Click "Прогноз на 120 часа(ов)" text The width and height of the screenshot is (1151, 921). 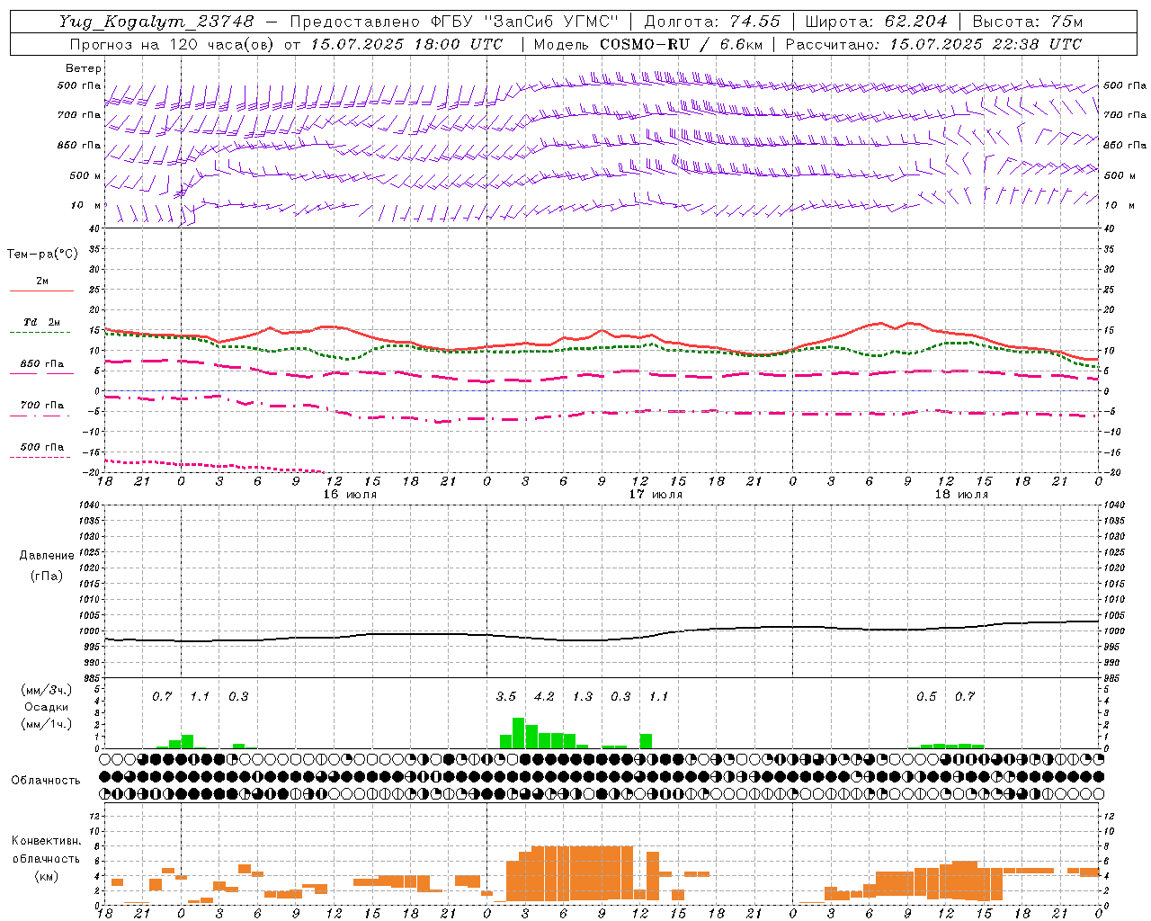(173, 44)
